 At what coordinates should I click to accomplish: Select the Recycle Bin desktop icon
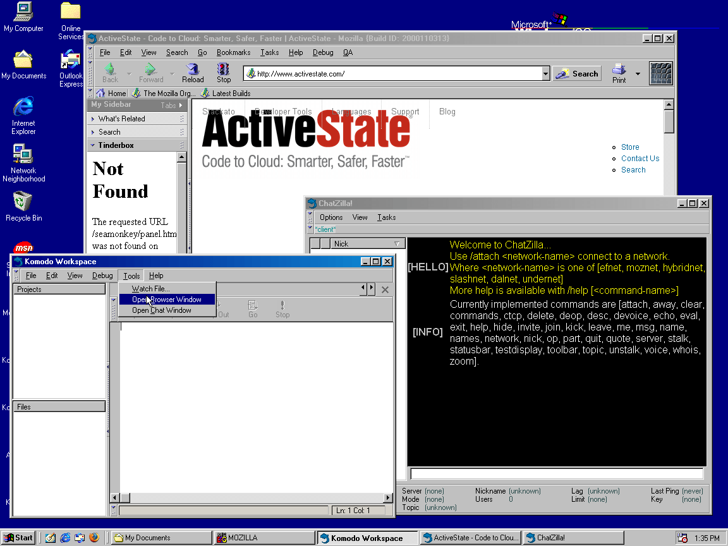tap(23, 207)
